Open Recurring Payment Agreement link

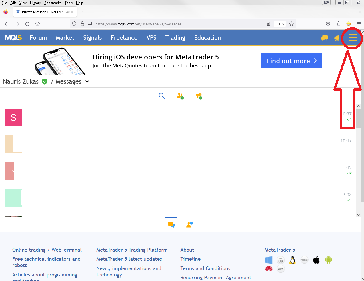click(216, 278)
